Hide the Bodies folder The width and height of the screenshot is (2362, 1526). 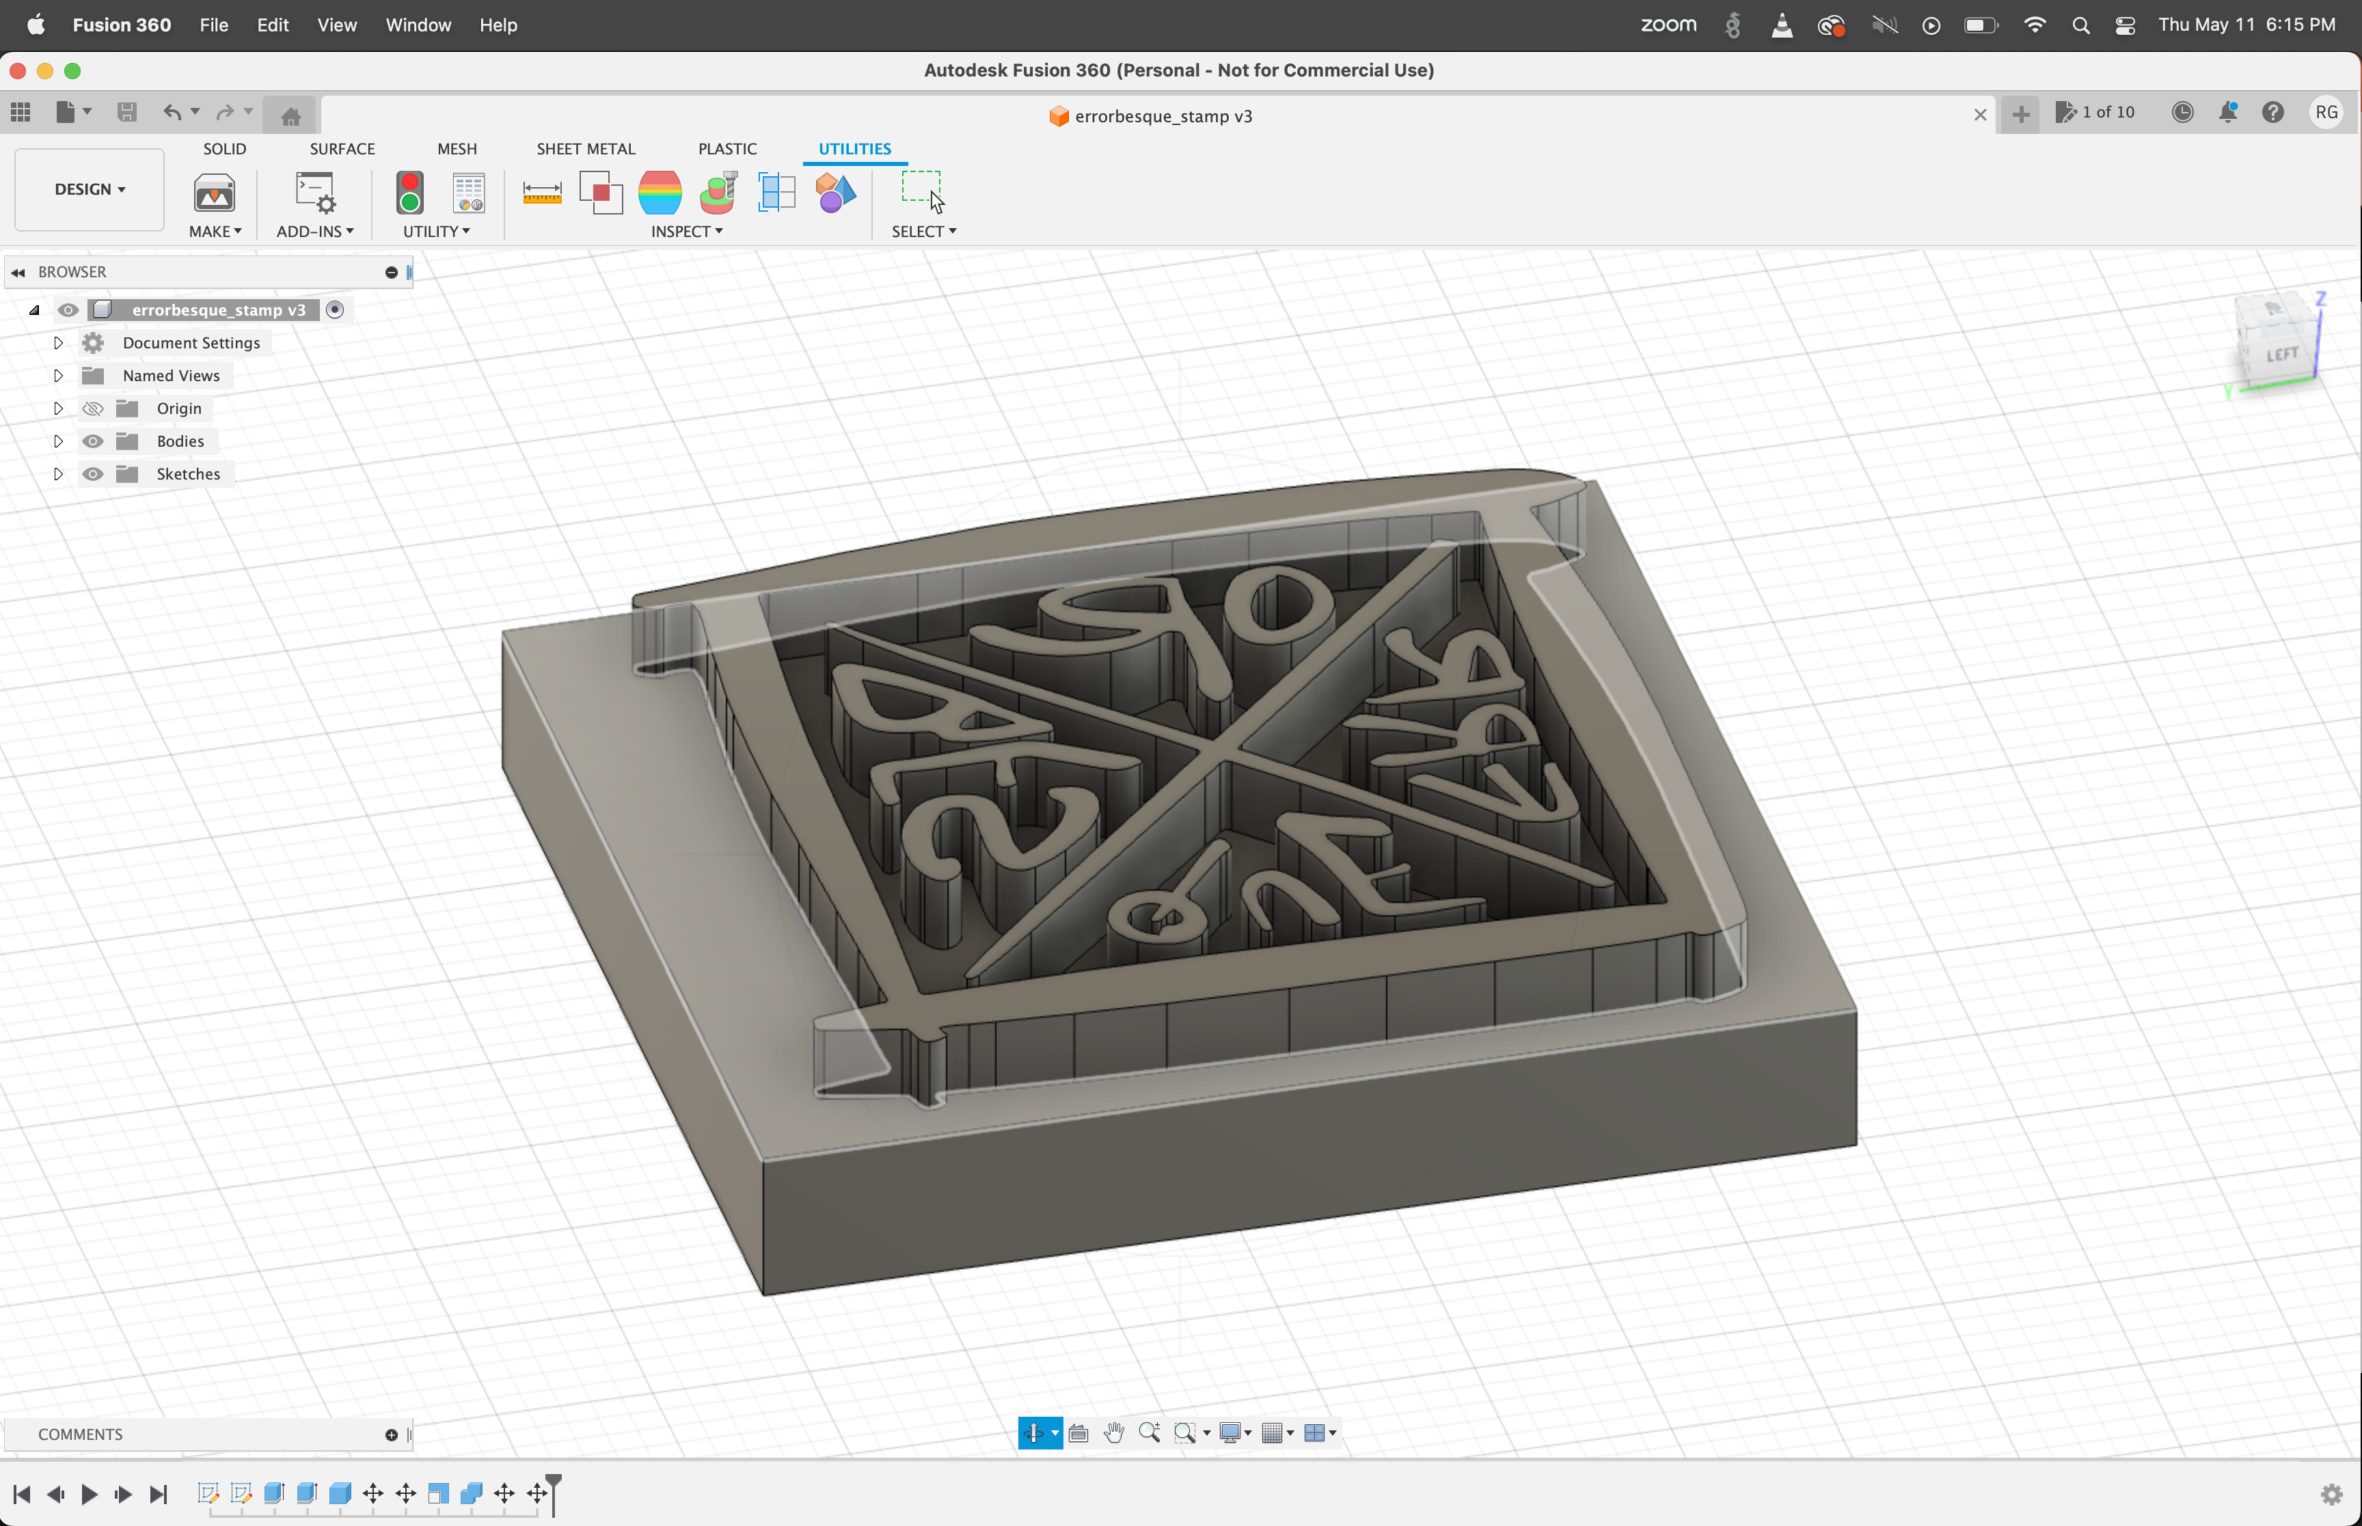point(92,441)
